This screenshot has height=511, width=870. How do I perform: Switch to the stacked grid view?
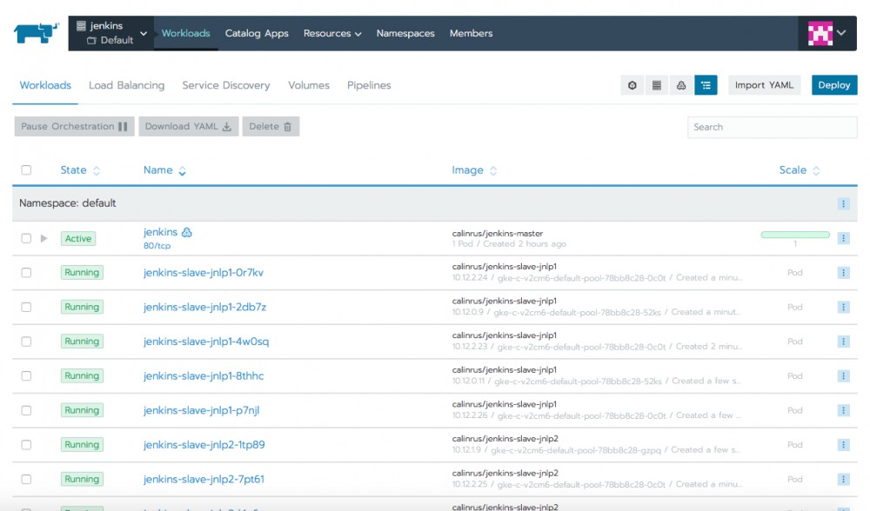[657, 84]
